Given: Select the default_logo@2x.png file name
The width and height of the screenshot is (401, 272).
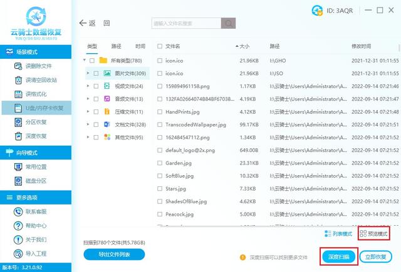Looking at the screenshot, I should [190, 150].
